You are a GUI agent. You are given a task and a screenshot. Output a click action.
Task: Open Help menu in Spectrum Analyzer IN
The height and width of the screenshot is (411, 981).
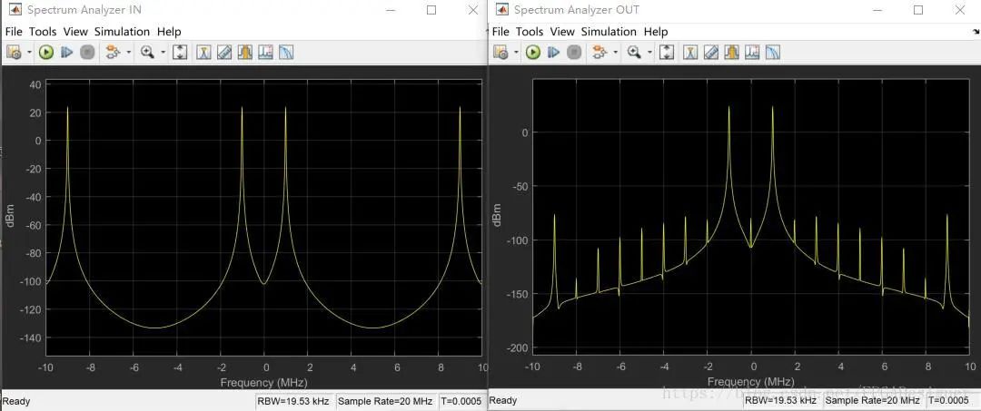pyautogui.click(x=169, y=31)
